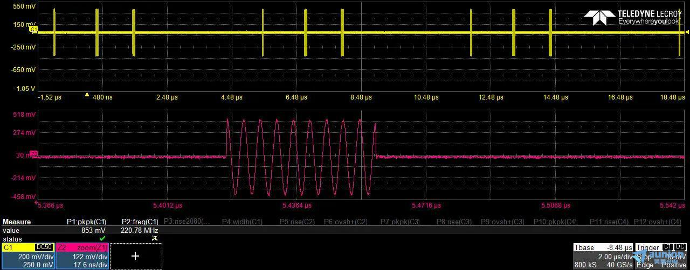Click the Teledyne LeCroy logo
This screenshot has width=690, height=270.
pyautogui.click(x=632, y=17)
